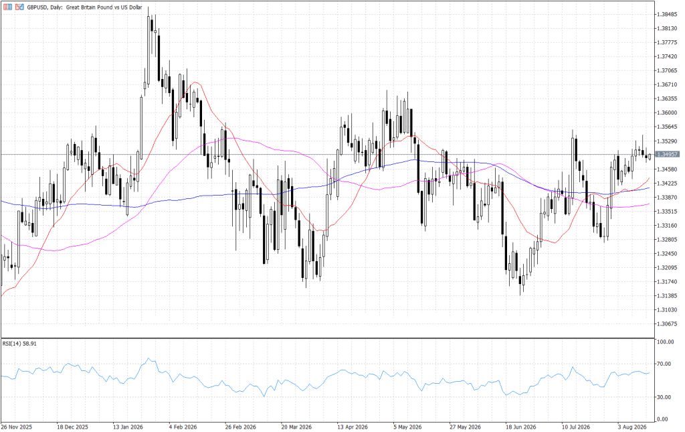Click the 4 Feb 2026 date label
Viewport: 685px width, 432px height.
pyautogui.click(x=183, y=427)
